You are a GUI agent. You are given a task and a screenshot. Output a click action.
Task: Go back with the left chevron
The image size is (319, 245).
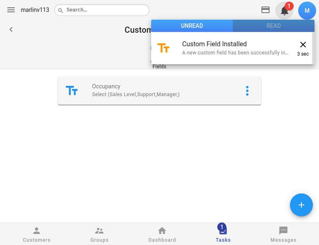[x=11, y=29]
